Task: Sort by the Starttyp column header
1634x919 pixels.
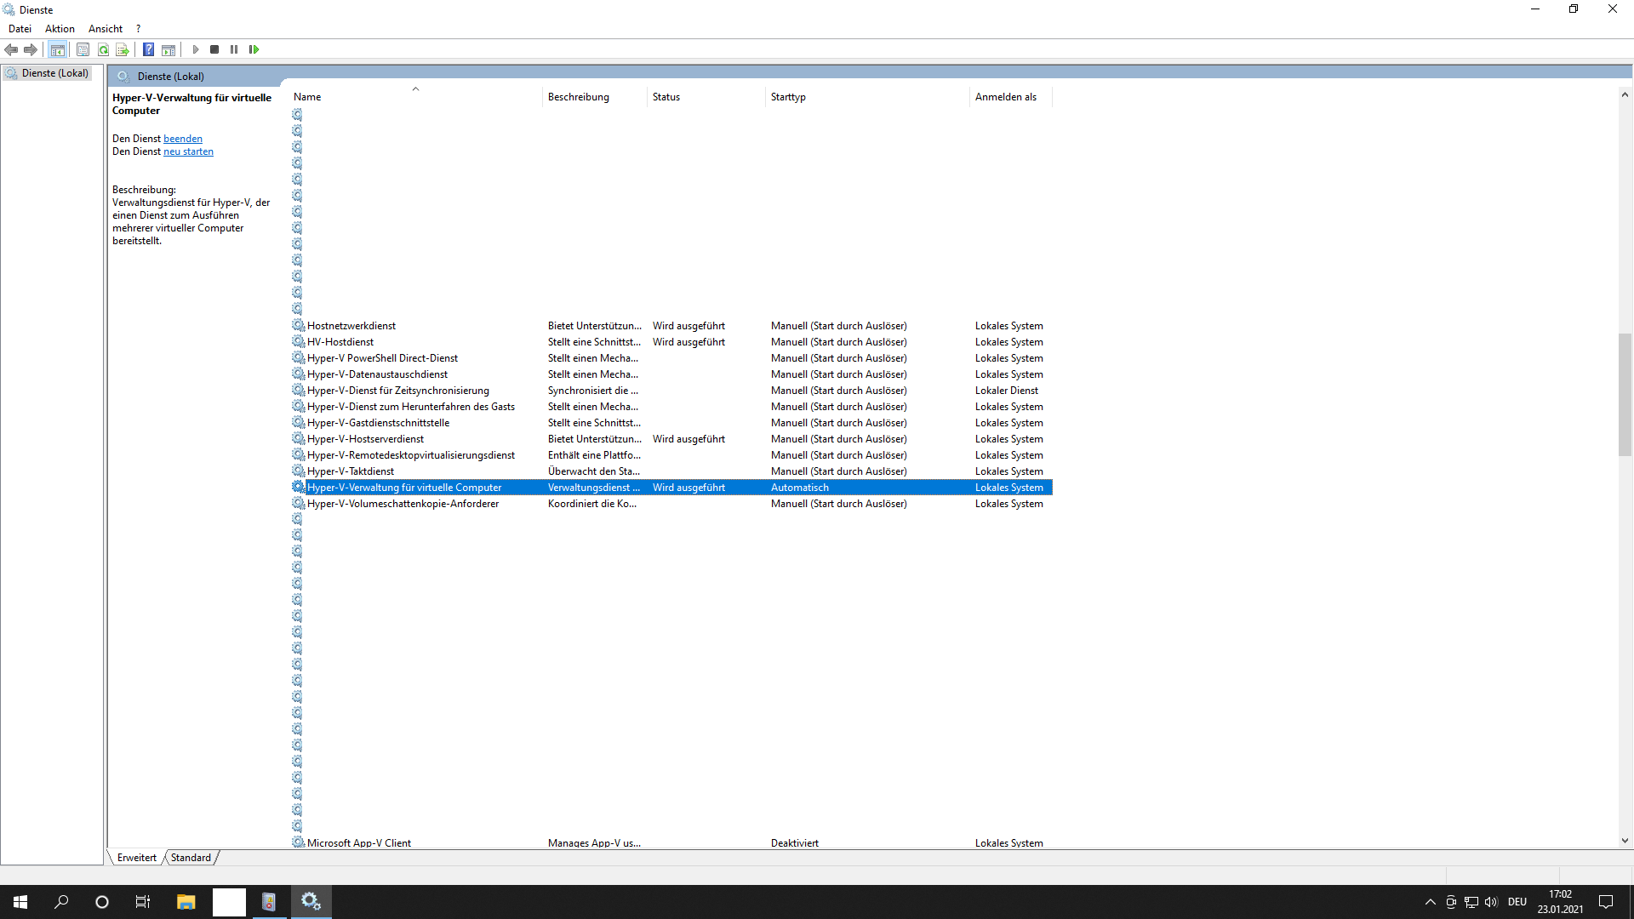Action: tap(866, 97)
